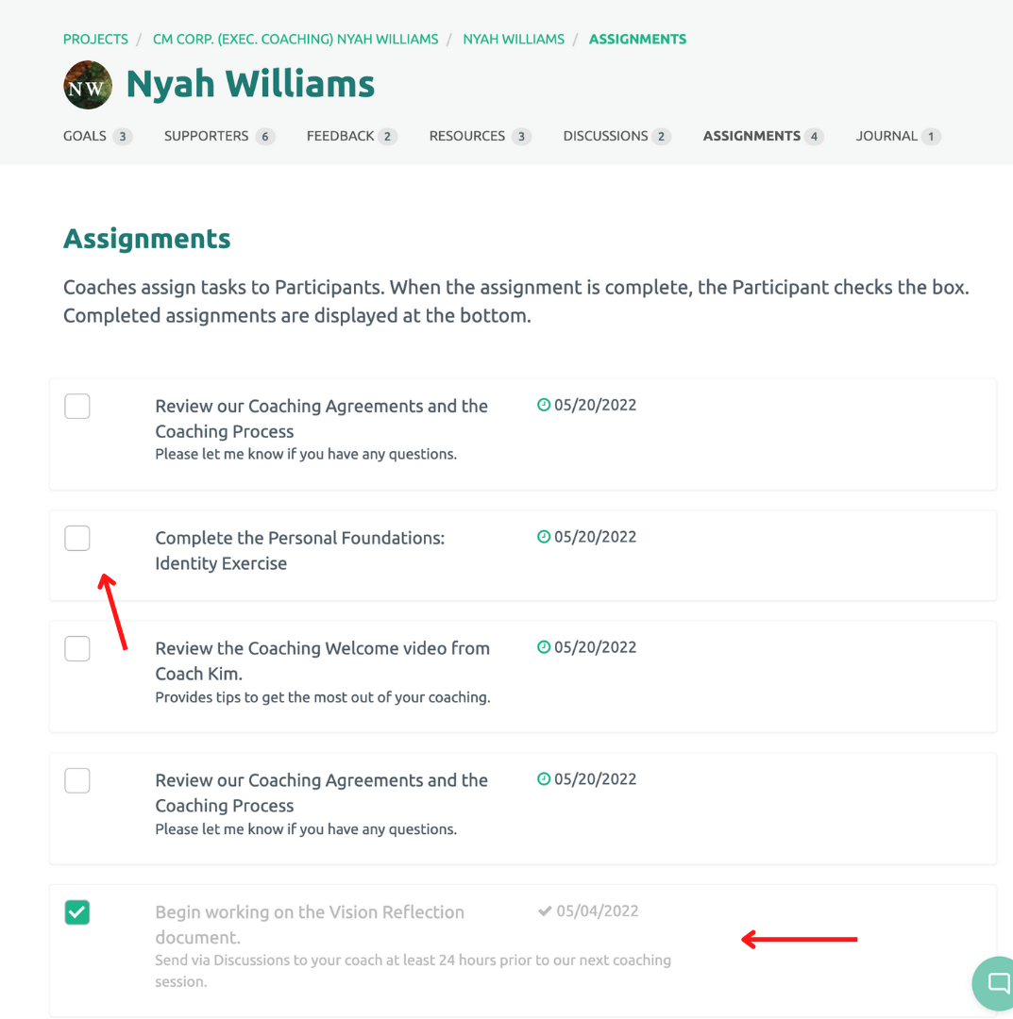Open the chat bubble widget
The height and width of the screenshot is (1019, 1013).
(993, 982)
